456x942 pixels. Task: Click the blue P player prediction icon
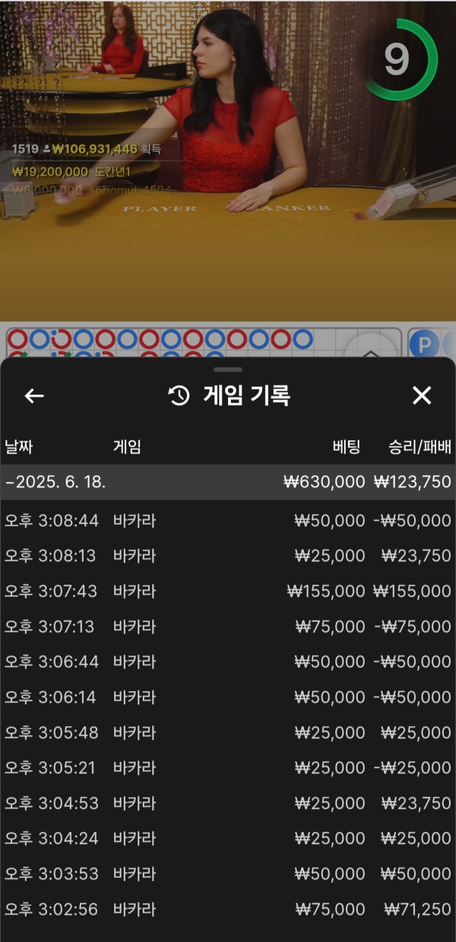[421, 344]
